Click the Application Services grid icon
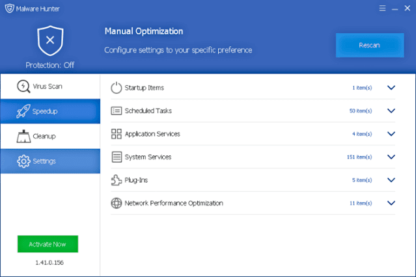 point(116,134)
